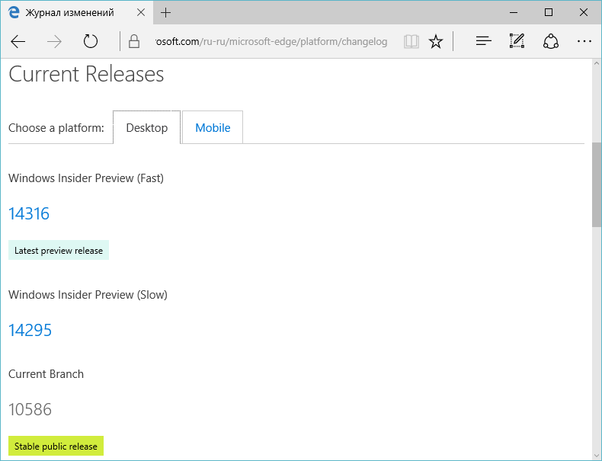This screenshot has height=461, width=602.
Task: Switch to the Mobile platform tab
Action: point(213,127)
